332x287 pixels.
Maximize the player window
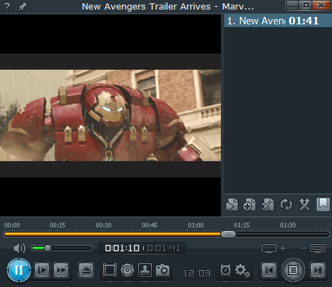306,5
